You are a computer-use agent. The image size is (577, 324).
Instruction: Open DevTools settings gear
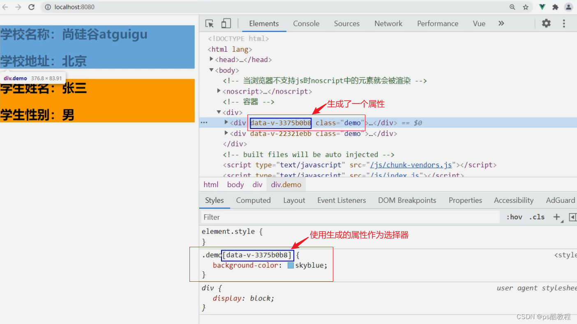point(546,23)
